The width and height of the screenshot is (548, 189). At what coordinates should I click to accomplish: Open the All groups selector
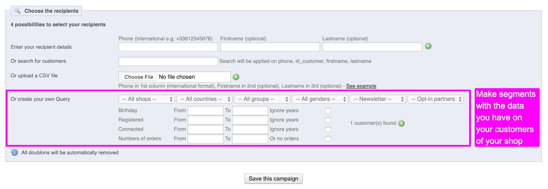262,99
